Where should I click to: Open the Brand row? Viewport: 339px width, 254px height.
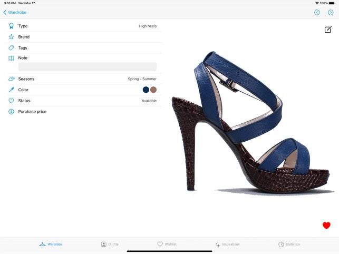[x=85, y=37]
